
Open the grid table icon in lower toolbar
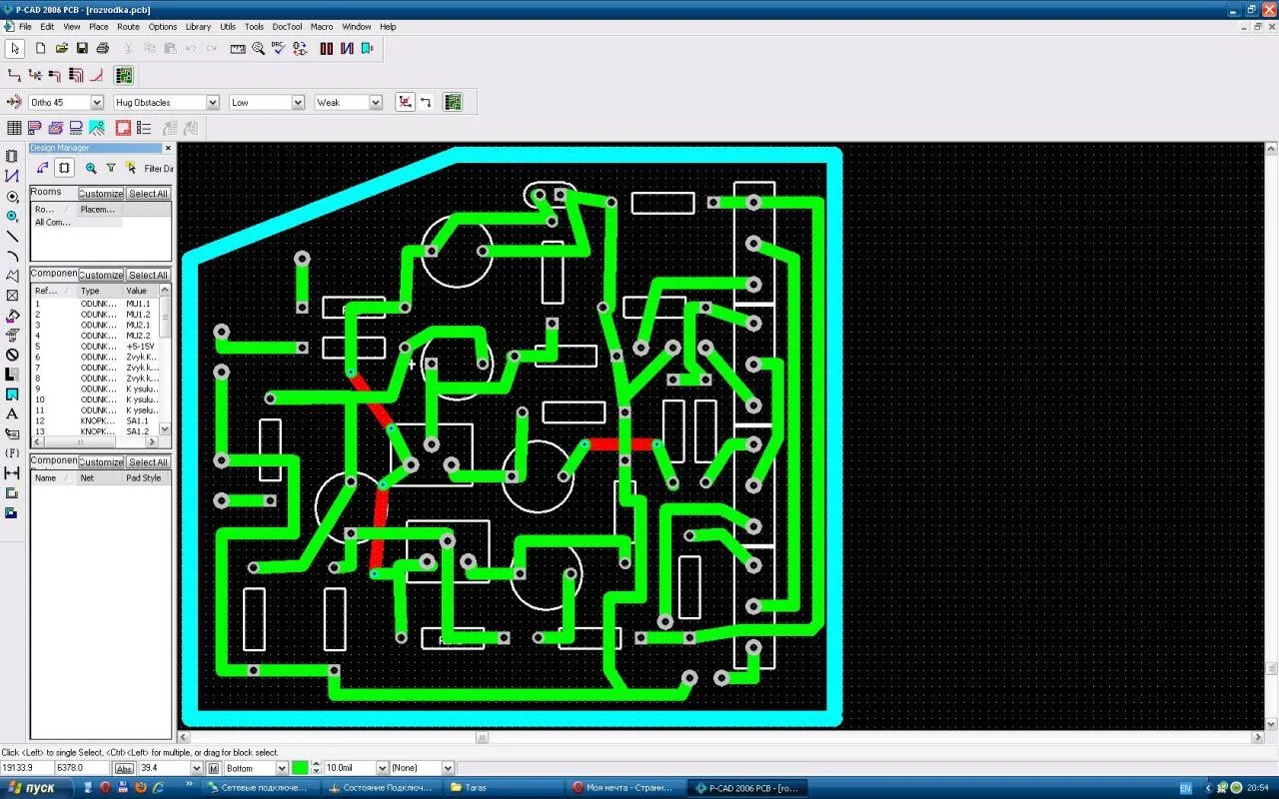click(x=14, y=128)
